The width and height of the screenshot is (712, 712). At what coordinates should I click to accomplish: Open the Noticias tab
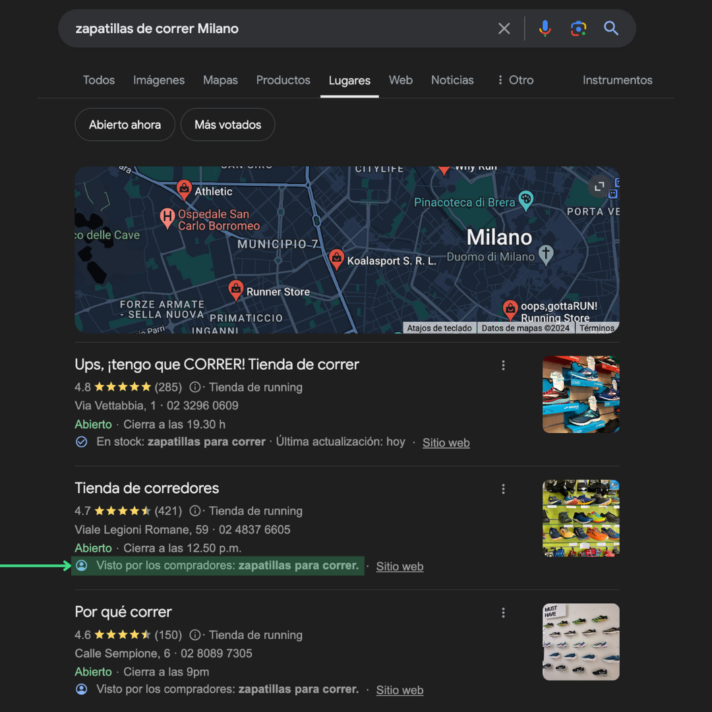click(452, 80)
